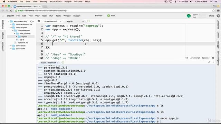
Task: Open Cloud9 preferences gear icon
Action: (x=218, y=16)
